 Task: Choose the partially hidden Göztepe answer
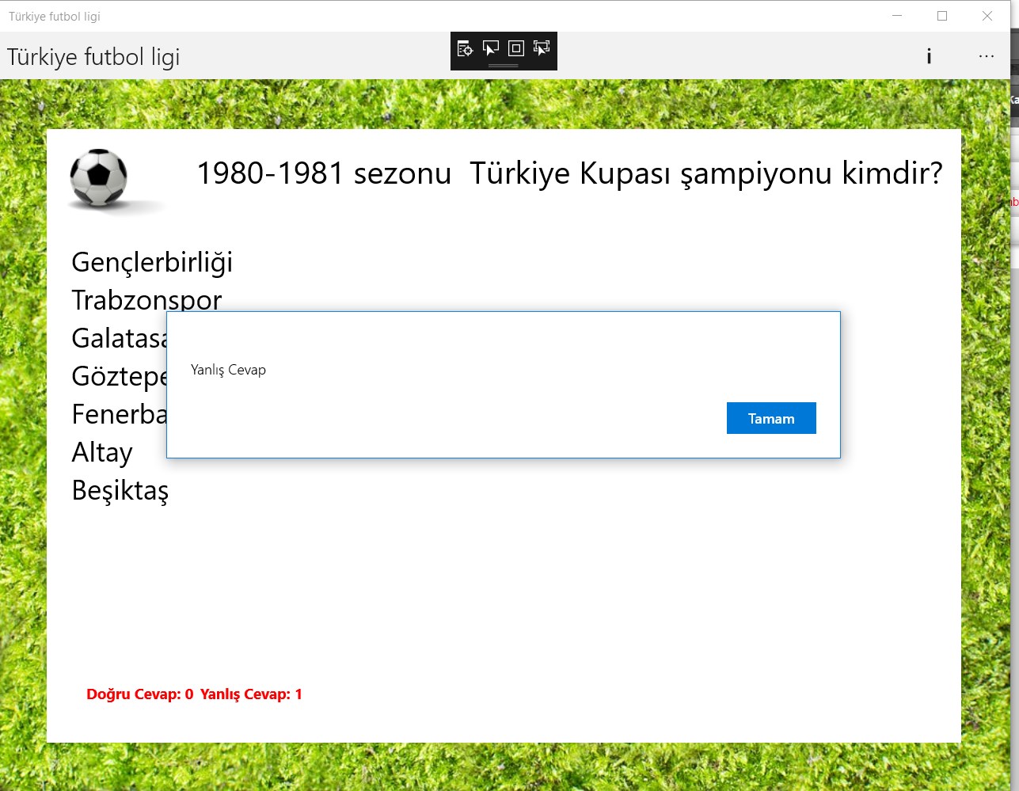tap(119, 376)
